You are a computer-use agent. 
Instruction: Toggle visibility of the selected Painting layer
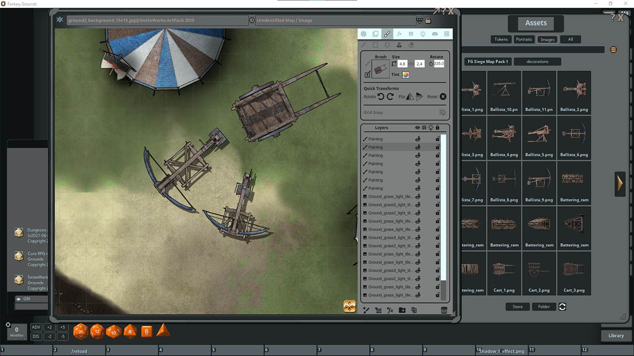[x=418, y=147]
